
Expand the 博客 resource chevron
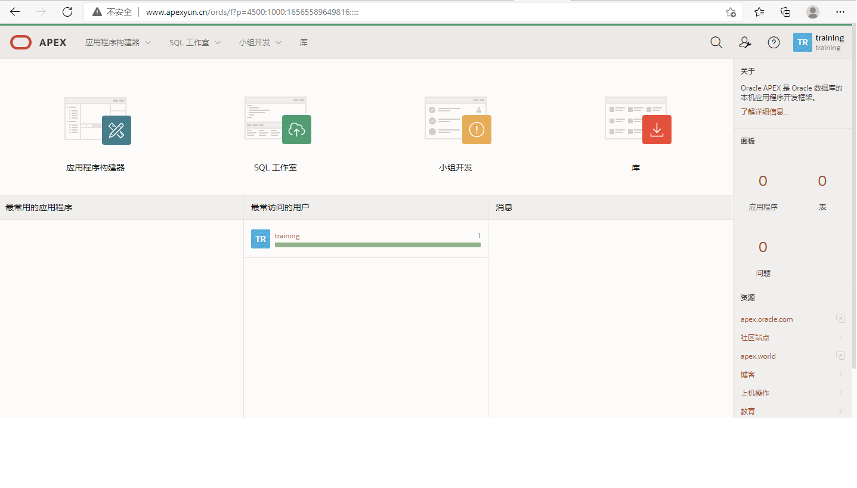[x=840, y=374]
